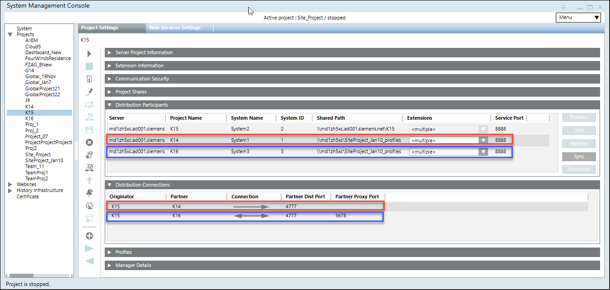
Task: Click the circled X delete icon
Action: [x=89, y=142]
